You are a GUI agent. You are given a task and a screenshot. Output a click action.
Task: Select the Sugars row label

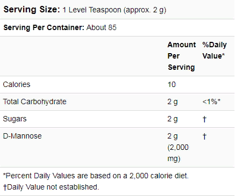15,119
